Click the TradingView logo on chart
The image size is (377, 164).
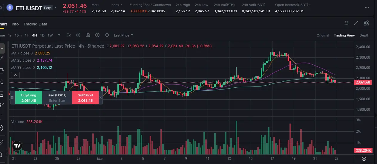[17, 146]
